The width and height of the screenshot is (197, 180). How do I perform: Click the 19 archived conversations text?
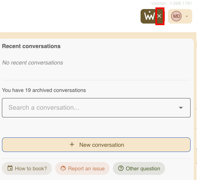point(44,90)
